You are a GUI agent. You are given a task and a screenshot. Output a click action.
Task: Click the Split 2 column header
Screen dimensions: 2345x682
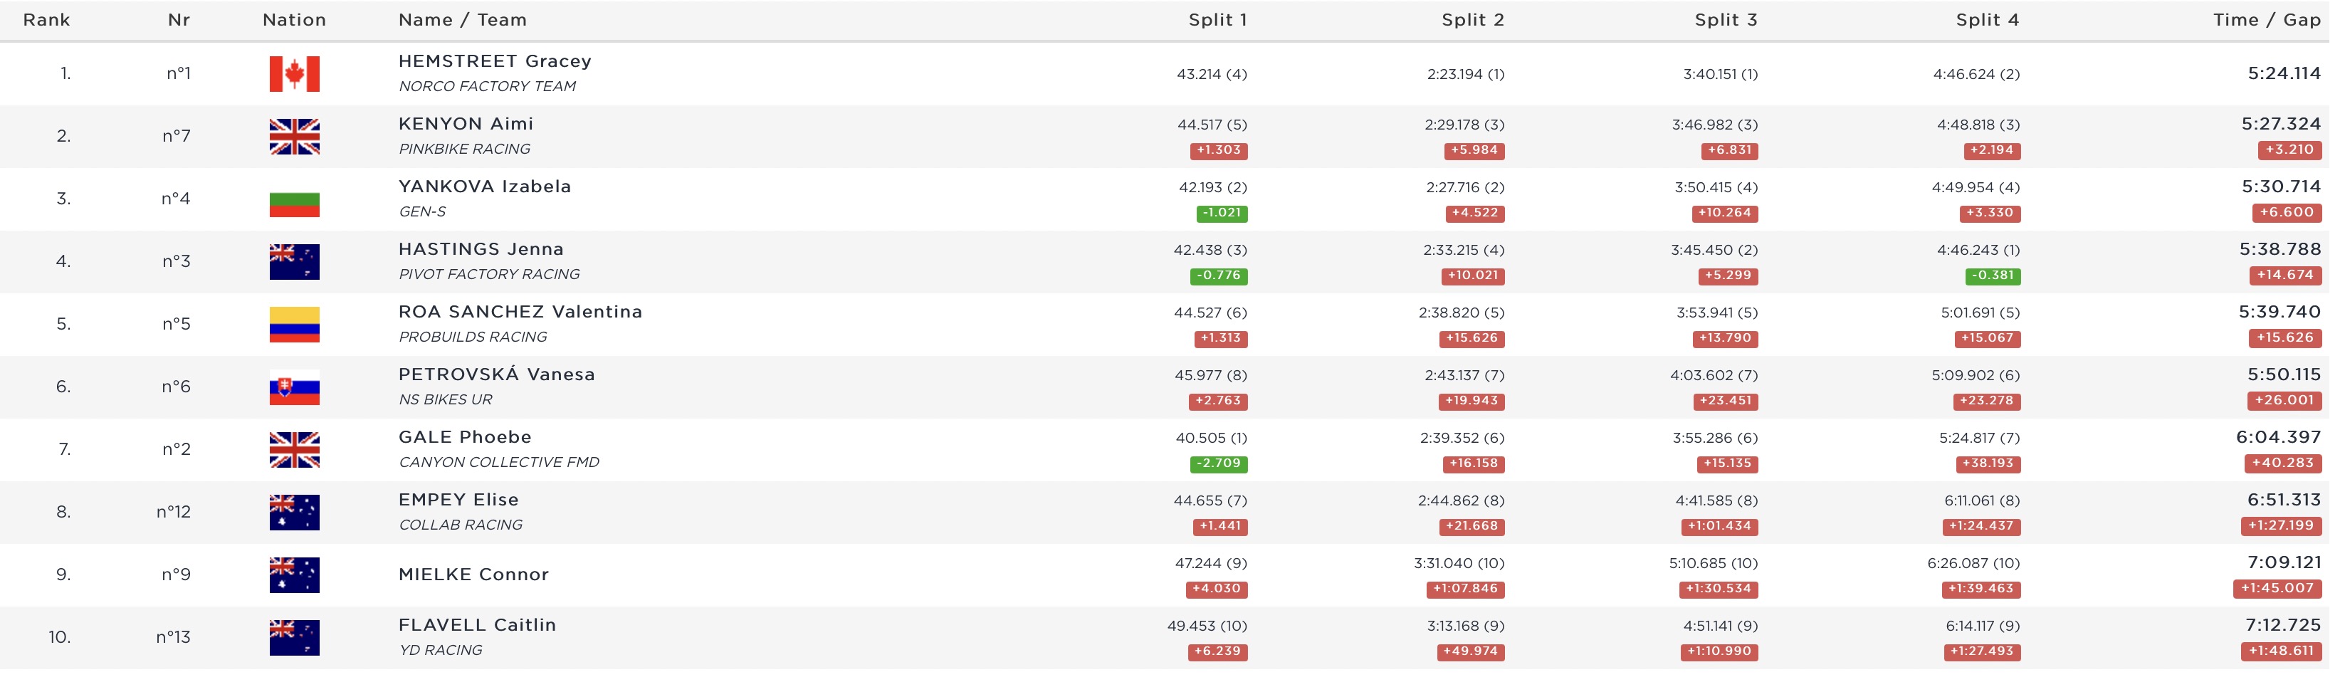point(1473,20)
